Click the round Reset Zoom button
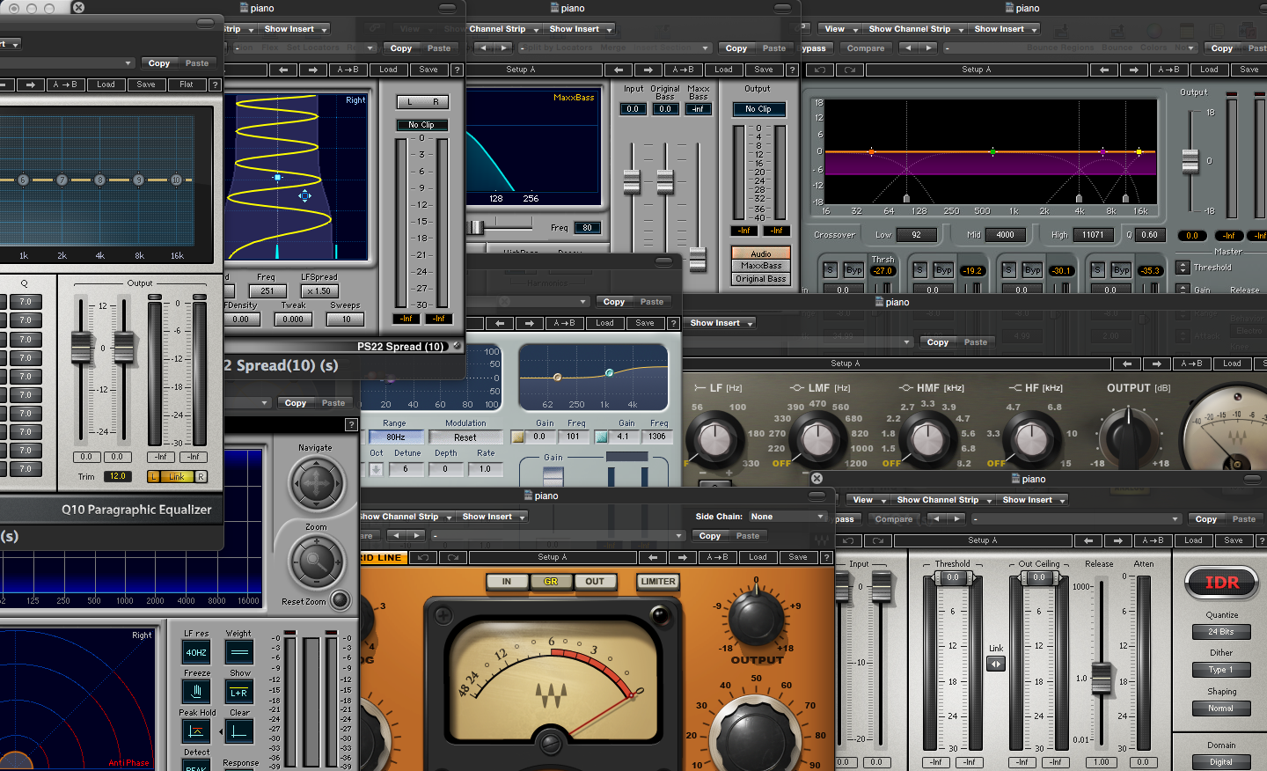This screenshot has width=1267, height=771. [340, 601]
